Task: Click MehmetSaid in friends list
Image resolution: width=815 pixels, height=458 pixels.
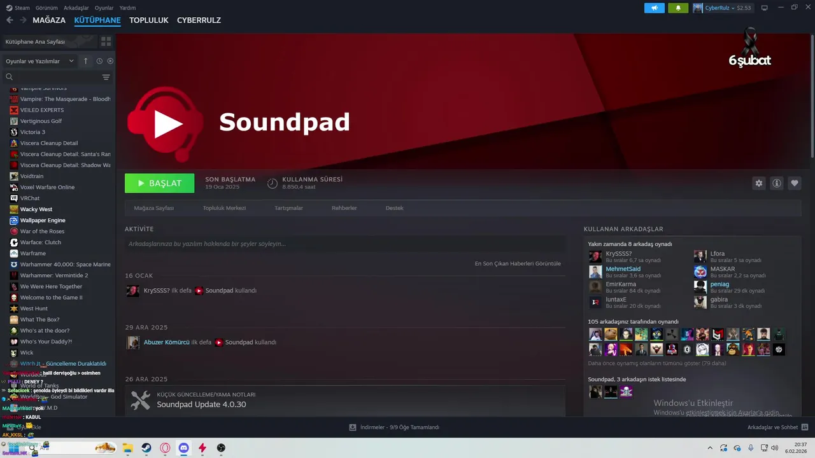Action: [623, 269]
